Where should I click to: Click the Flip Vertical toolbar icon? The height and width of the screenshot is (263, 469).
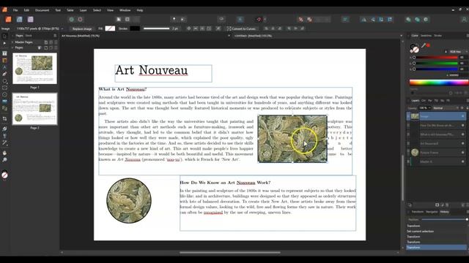(372, 20)
